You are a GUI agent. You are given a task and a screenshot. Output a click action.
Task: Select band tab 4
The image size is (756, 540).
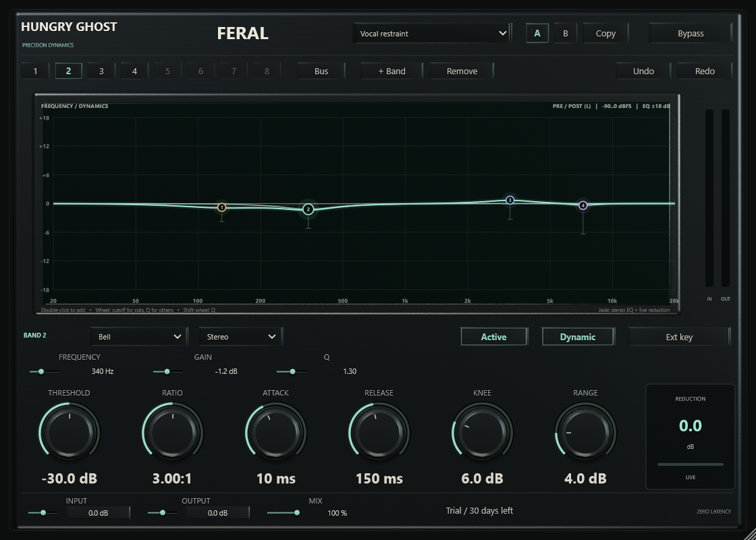[134, 71]
